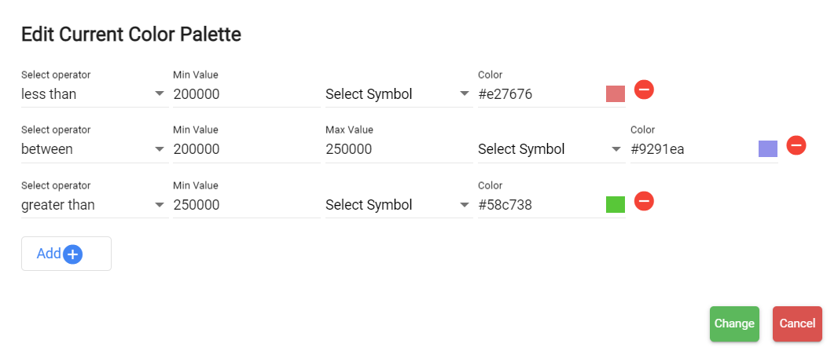The width and height of the screenshot is (838, 351).
Task: Click Min Value field of less than row
Action: click(x=245, y=94)
